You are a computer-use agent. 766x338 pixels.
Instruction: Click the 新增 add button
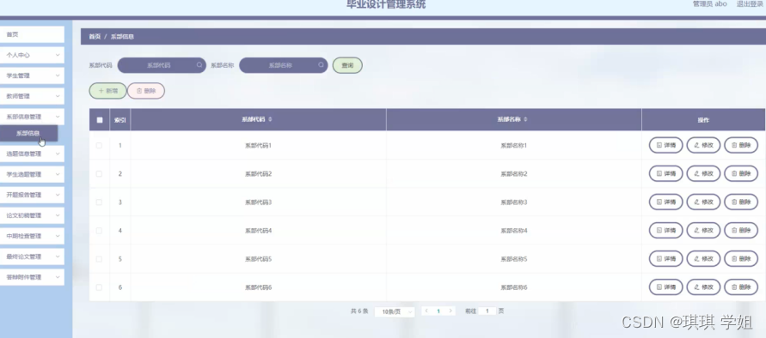tap(107, 91)
